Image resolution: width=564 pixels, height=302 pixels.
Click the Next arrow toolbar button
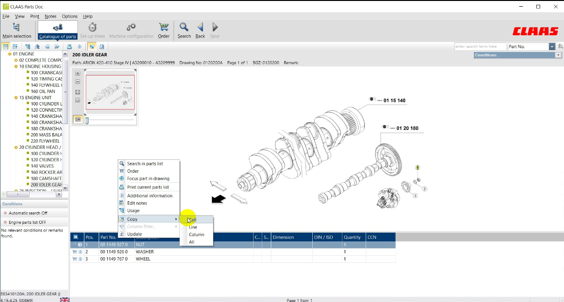click(x=215, y=30)
